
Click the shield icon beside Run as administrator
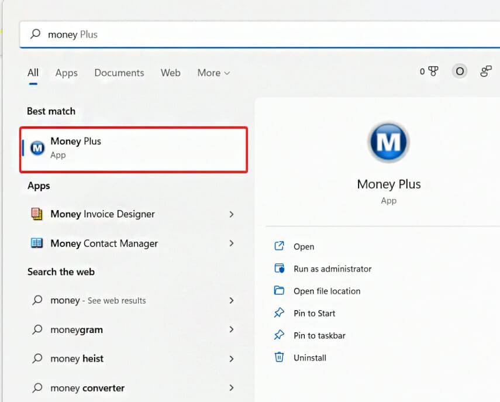pos(281,269)
